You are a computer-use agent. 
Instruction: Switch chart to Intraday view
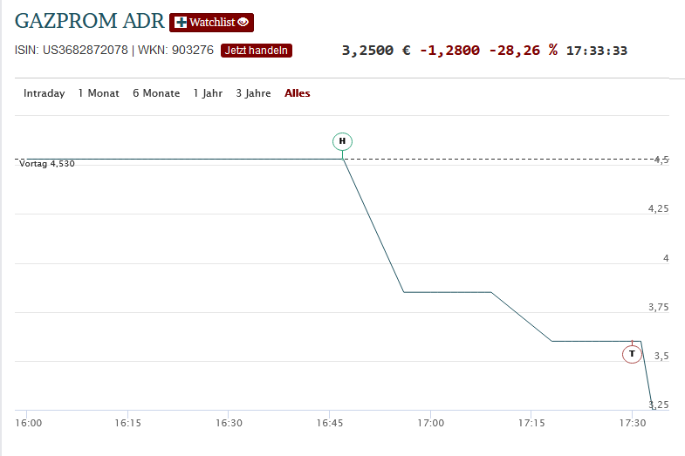pyautogui.click(x=45, y=93)
